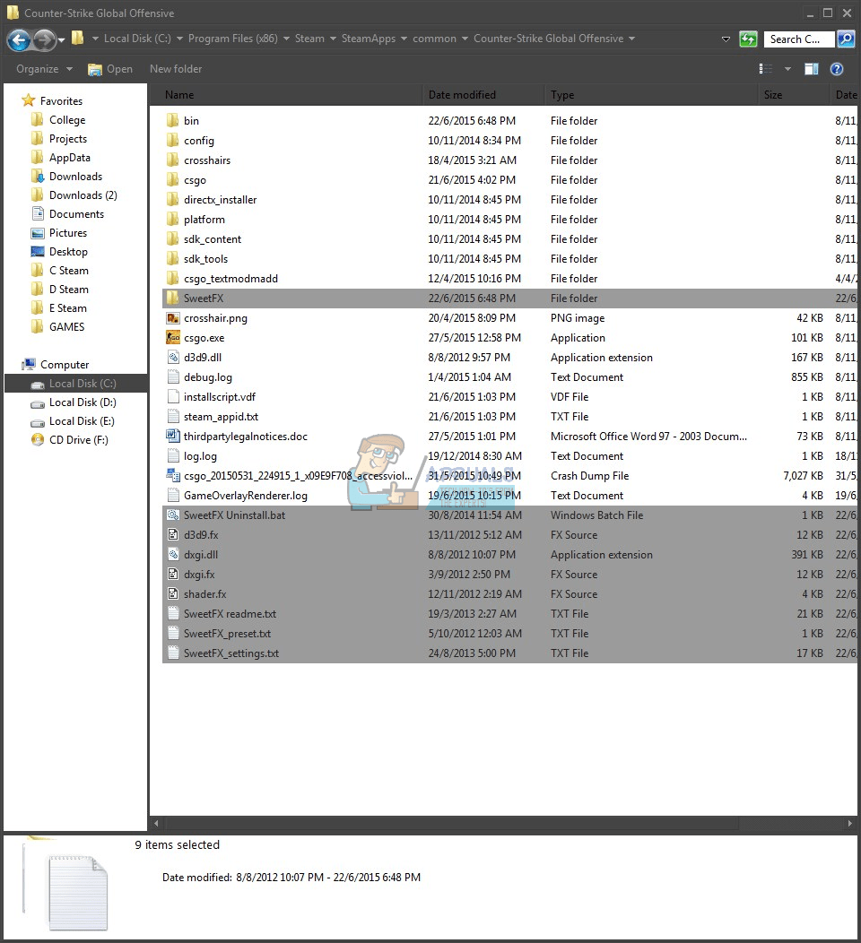Click the refresh button beside the address bar
The height and width of the screenshot is (943, 861).
point(748,39)
